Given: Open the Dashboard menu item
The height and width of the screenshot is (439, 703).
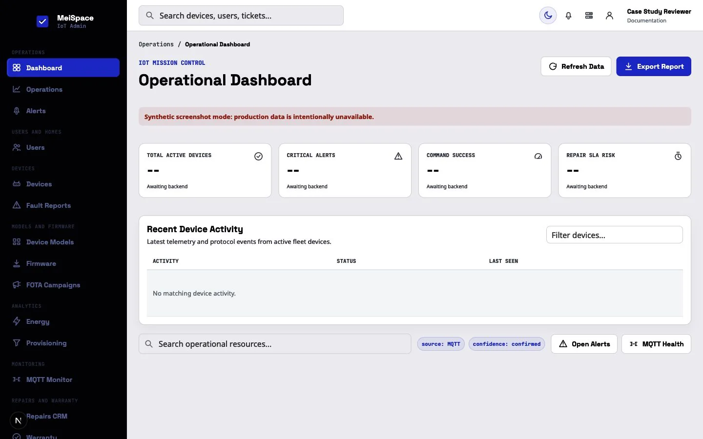Looking at the screenshot, I should pos(63,68).
